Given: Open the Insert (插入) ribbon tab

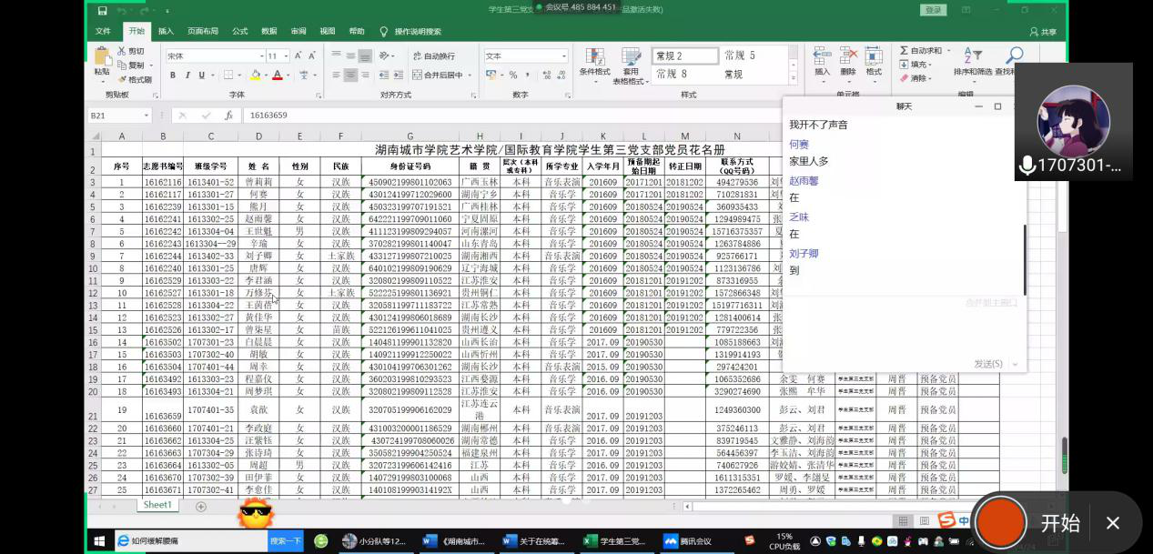Looking at the screenshot, I should [166, 31].
